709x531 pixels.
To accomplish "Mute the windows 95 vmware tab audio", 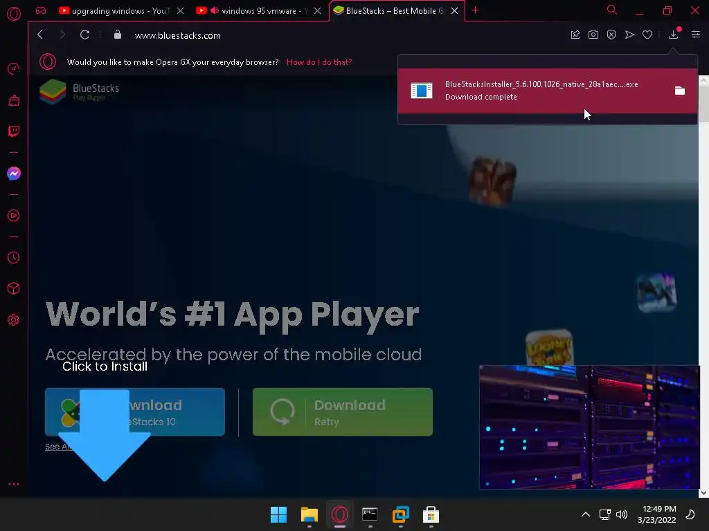I will tap(215, 10).
